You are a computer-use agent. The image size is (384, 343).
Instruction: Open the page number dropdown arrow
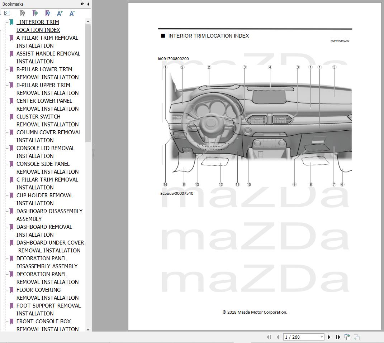[322, 337]
